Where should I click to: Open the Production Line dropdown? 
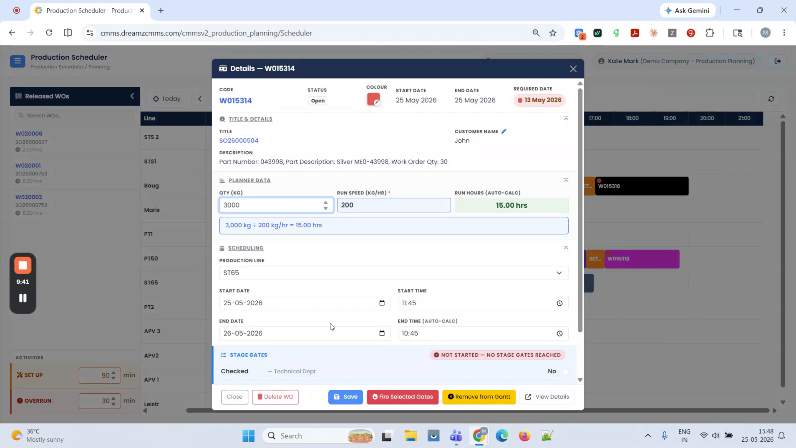point(394,273)
